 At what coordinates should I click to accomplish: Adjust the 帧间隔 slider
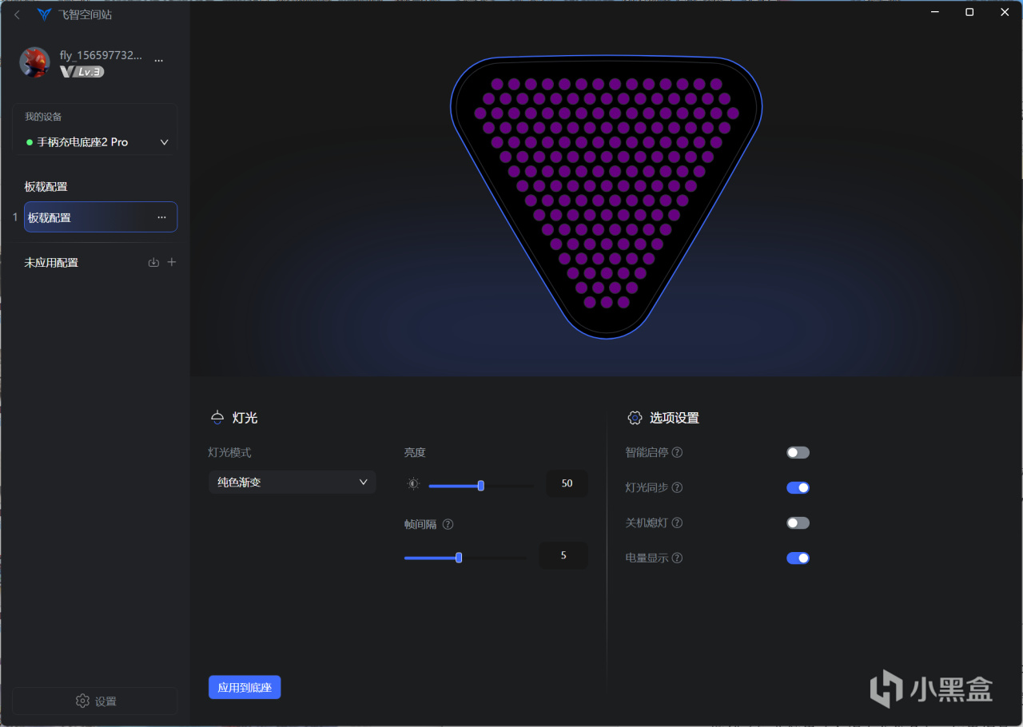click(x=465, y=558)
